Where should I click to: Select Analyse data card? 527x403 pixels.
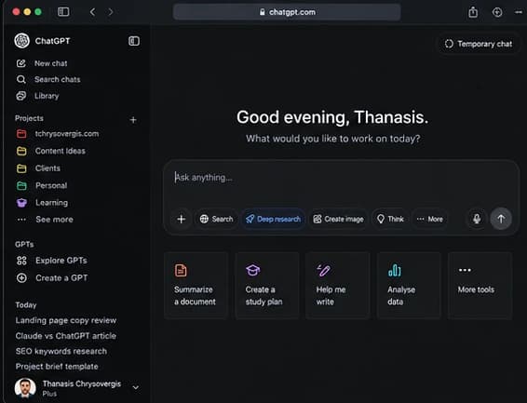409,285
